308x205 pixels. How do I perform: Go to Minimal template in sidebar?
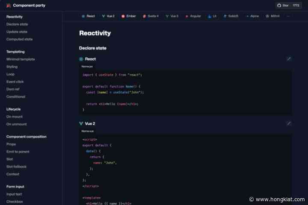(x=21, y=59)
